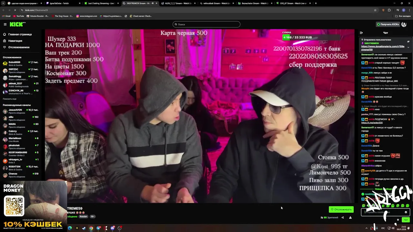Open the emoji picker in chat input
The image size is (413, 232).
(x=406, y=212)
